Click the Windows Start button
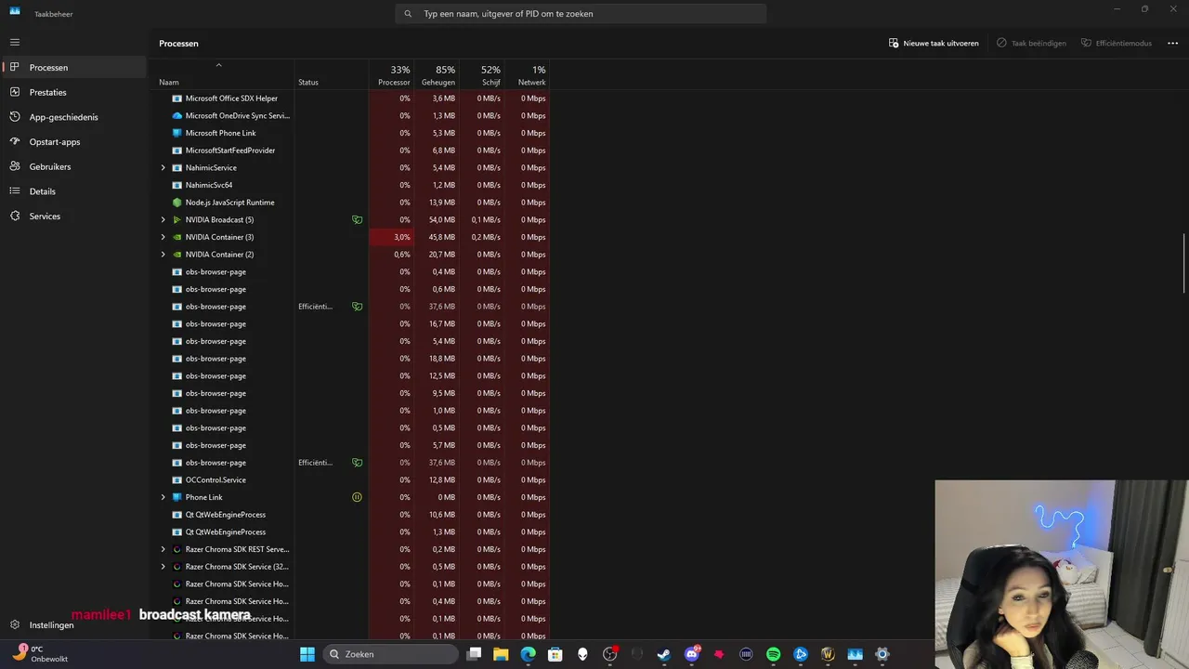Viewport: 1189px width, 669px height. click(x=307, y=654)
